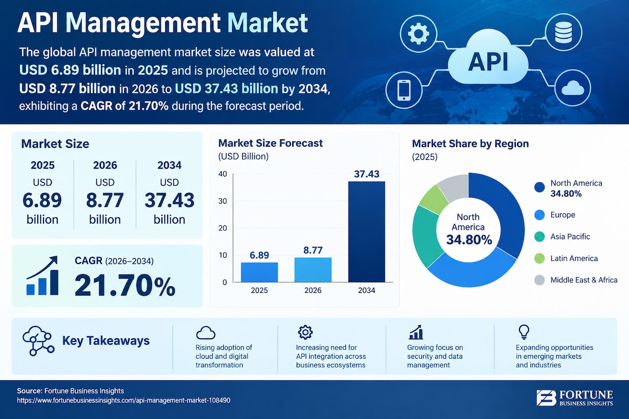Click the gear icon in the header
Image resolution: width=629 pixels, height=419 pixels.
418,35
